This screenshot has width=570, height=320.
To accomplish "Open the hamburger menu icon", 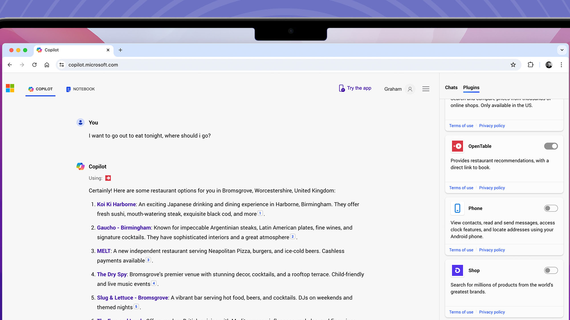I will point(426,89).
